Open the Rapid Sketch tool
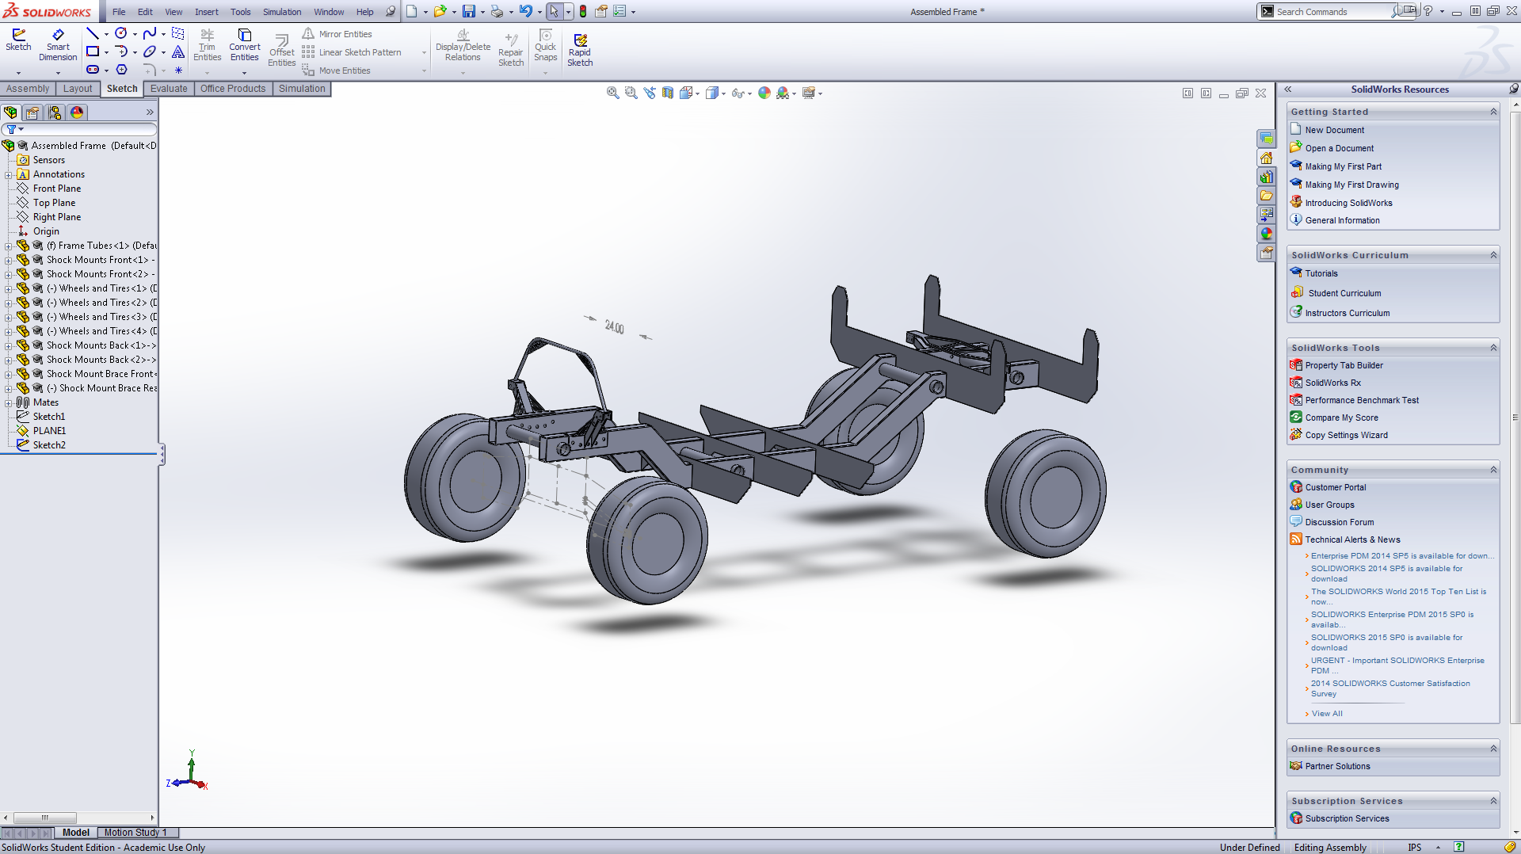The width and height of the screenshot is (1521, 854). pyautogui.click(x=580, y=50)
